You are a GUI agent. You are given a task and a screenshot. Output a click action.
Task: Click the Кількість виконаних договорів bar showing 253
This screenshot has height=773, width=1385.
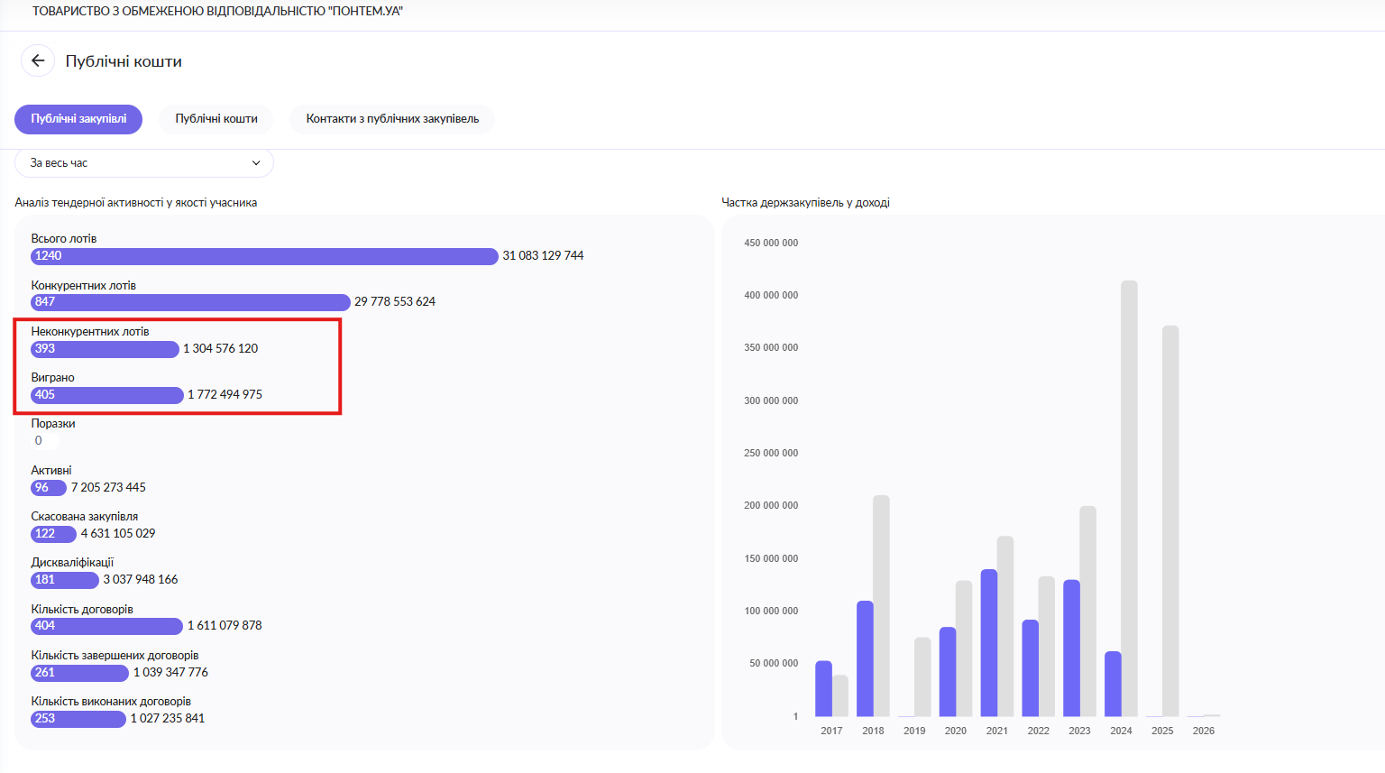(78, 719)
